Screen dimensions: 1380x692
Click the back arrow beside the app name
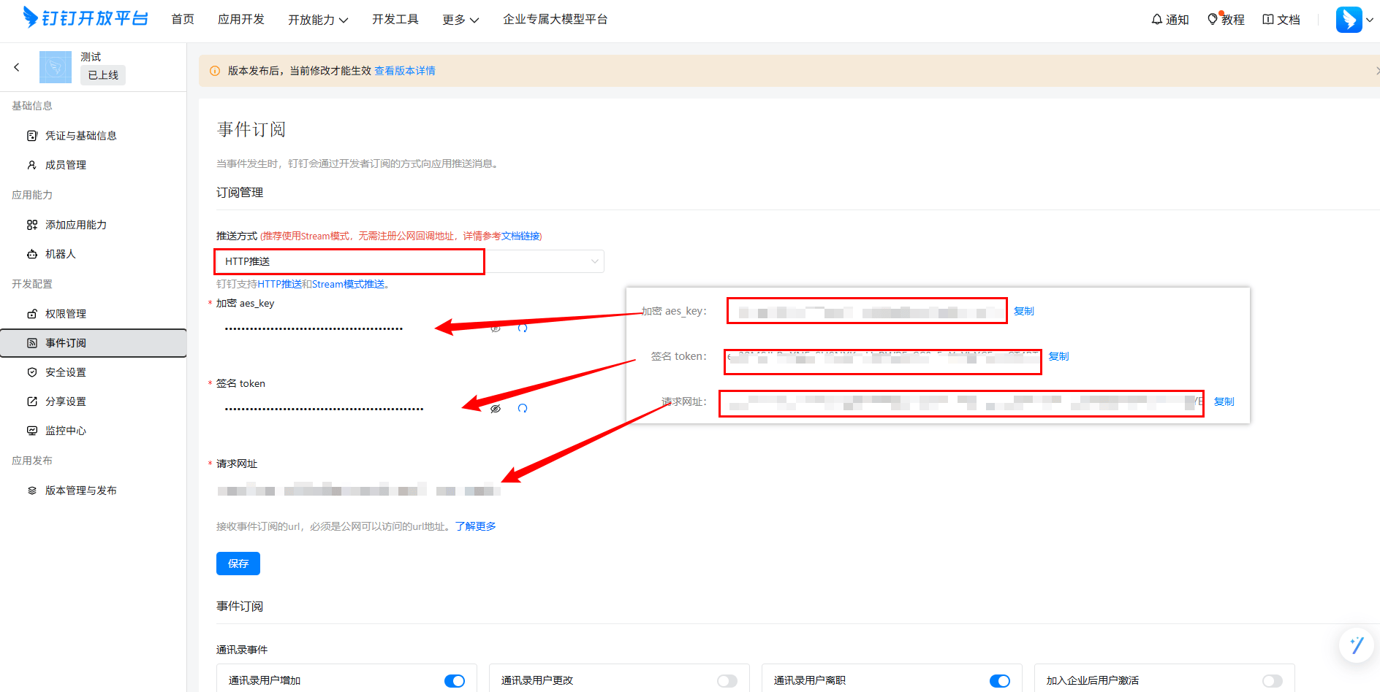click(x=17, y=67)
